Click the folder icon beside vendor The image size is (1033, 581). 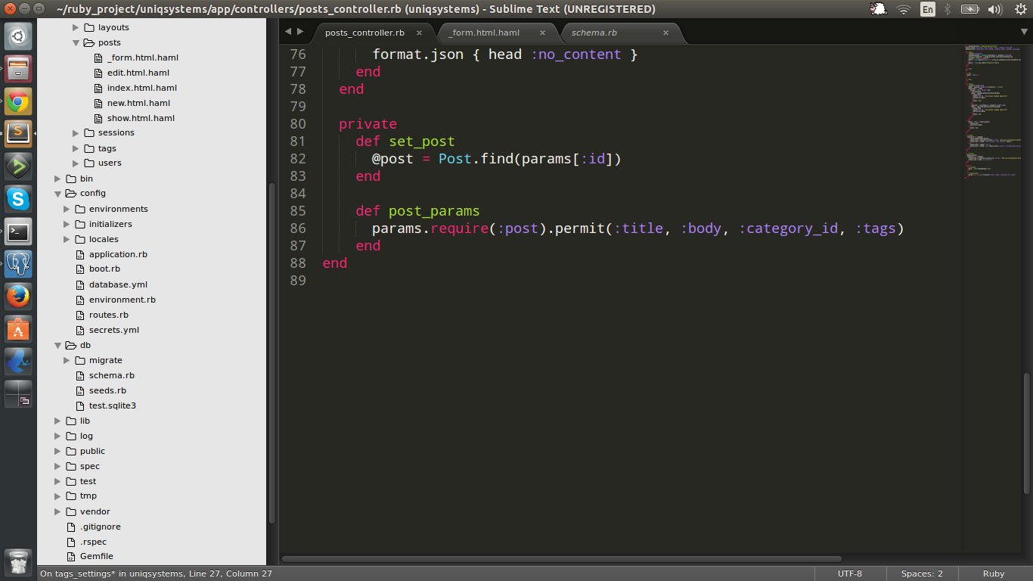point(71,511)
